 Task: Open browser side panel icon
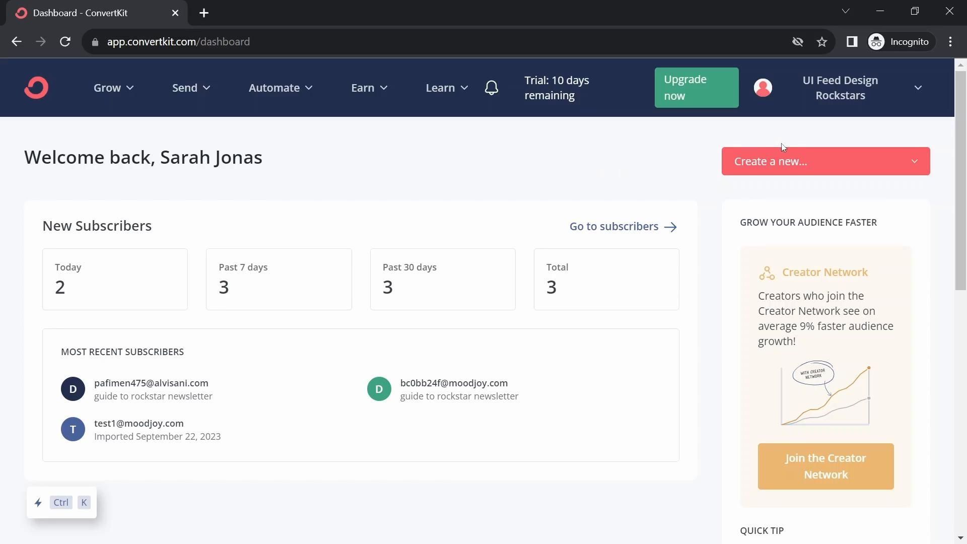tap(852, 42)
